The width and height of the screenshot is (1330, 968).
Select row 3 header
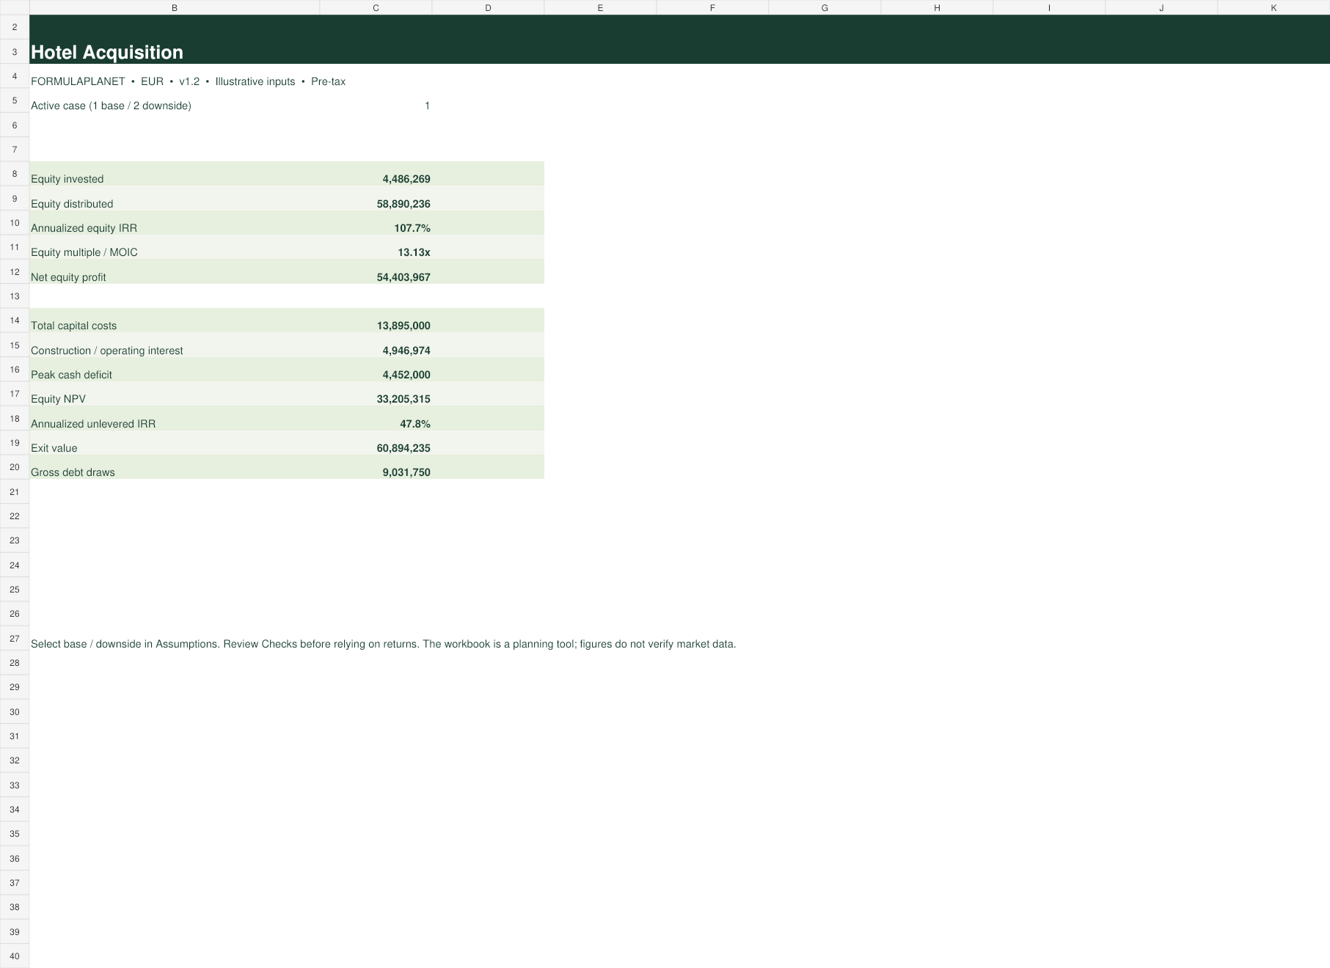pyautogui.click(x=15, y=52)
